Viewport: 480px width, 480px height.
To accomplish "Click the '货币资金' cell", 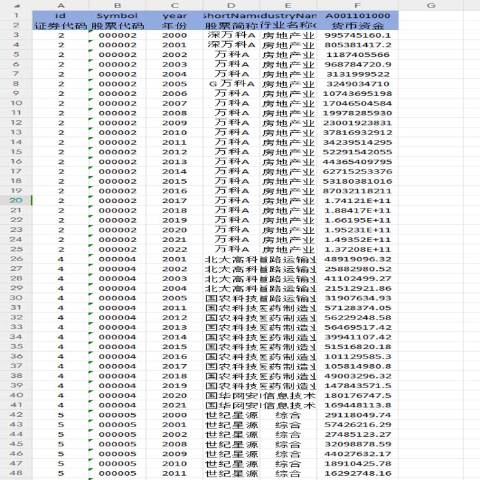I will coord(357,25).
